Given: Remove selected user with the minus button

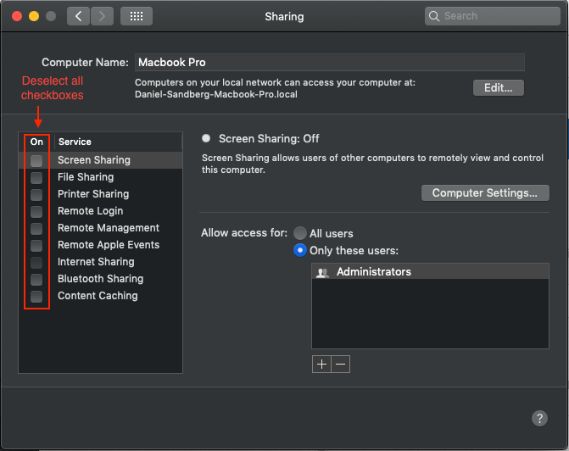Looking at the screenshot, I should coord(340,364).
